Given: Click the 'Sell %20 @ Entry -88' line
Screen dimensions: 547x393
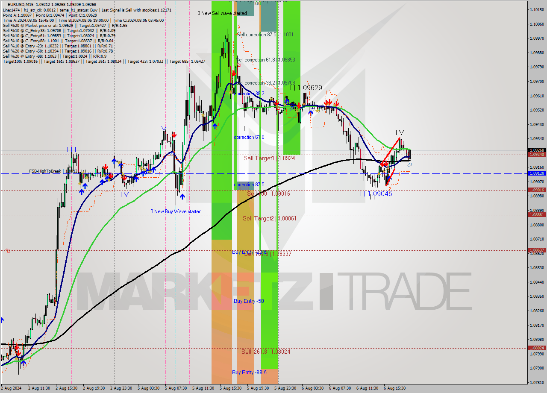Looking at the screenshot, I should coord(55,56).
